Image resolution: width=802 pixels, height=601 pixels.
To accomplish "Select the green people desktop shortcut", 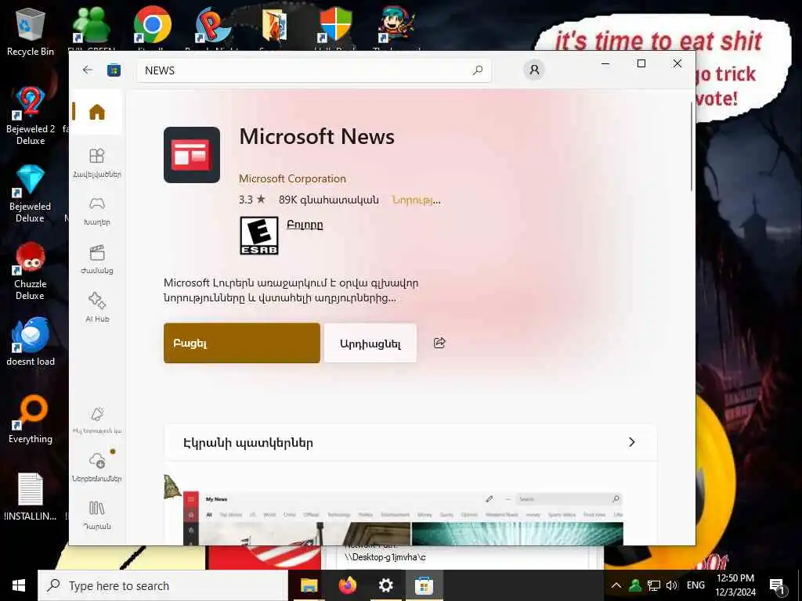I will pyautogui.click(x=91, y=26).
